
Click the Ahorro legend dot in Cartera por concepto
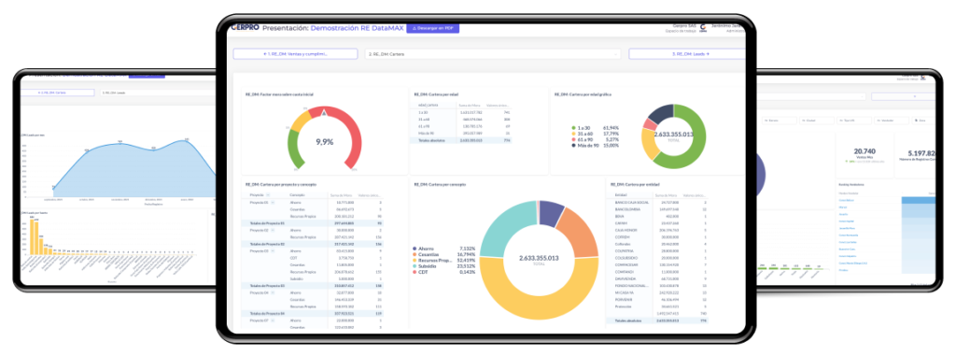pos(415,249)
